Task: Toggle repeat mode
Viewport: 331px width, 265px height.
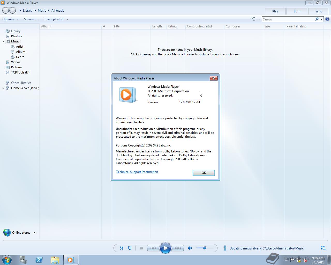Action: [x=130, y=248]
